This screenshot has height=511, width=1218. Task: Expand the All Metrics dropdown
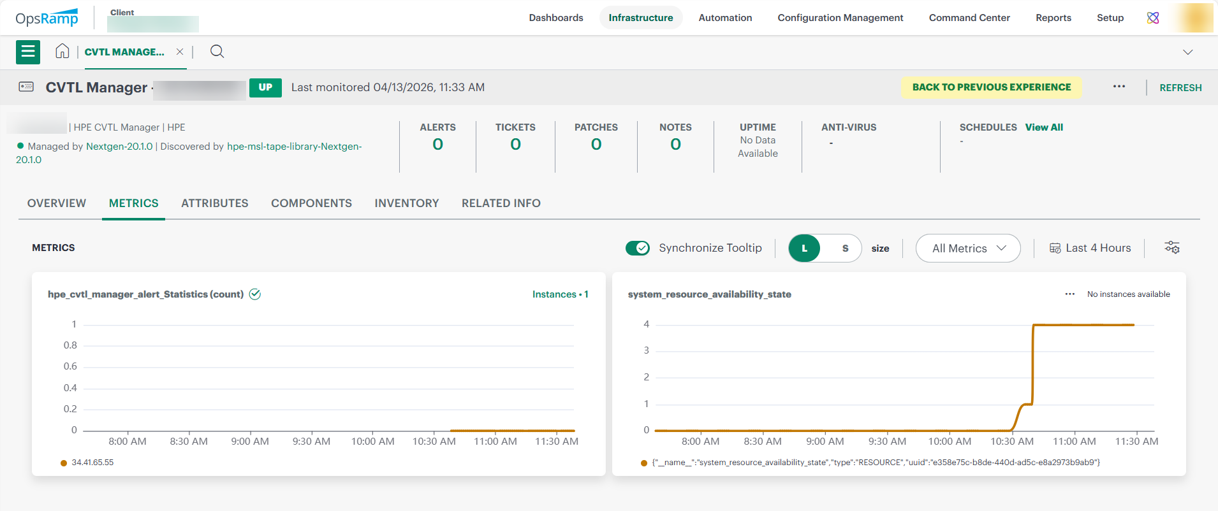967,248
